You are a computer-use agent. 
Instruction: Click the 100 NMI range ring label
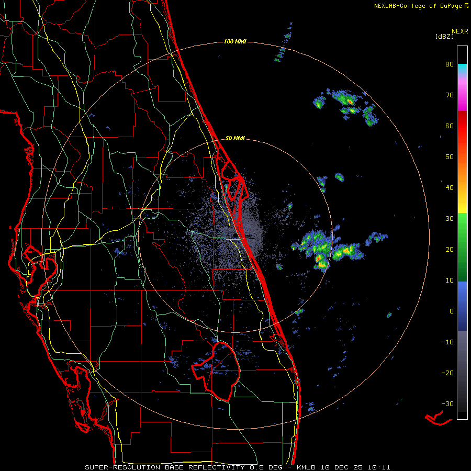coord(235,41)
